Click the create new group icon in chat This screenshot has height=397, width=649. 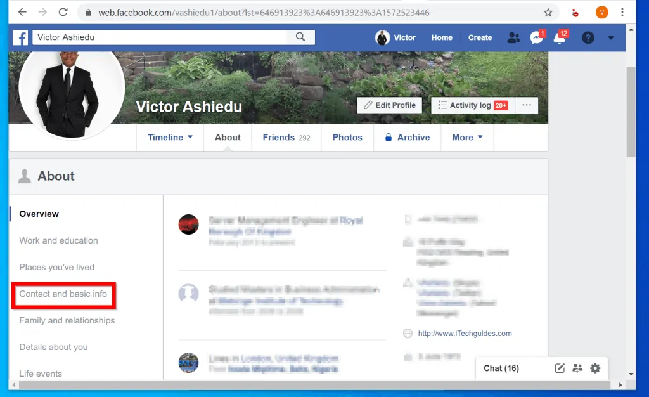pyautogui.click(x=577, y=368)
